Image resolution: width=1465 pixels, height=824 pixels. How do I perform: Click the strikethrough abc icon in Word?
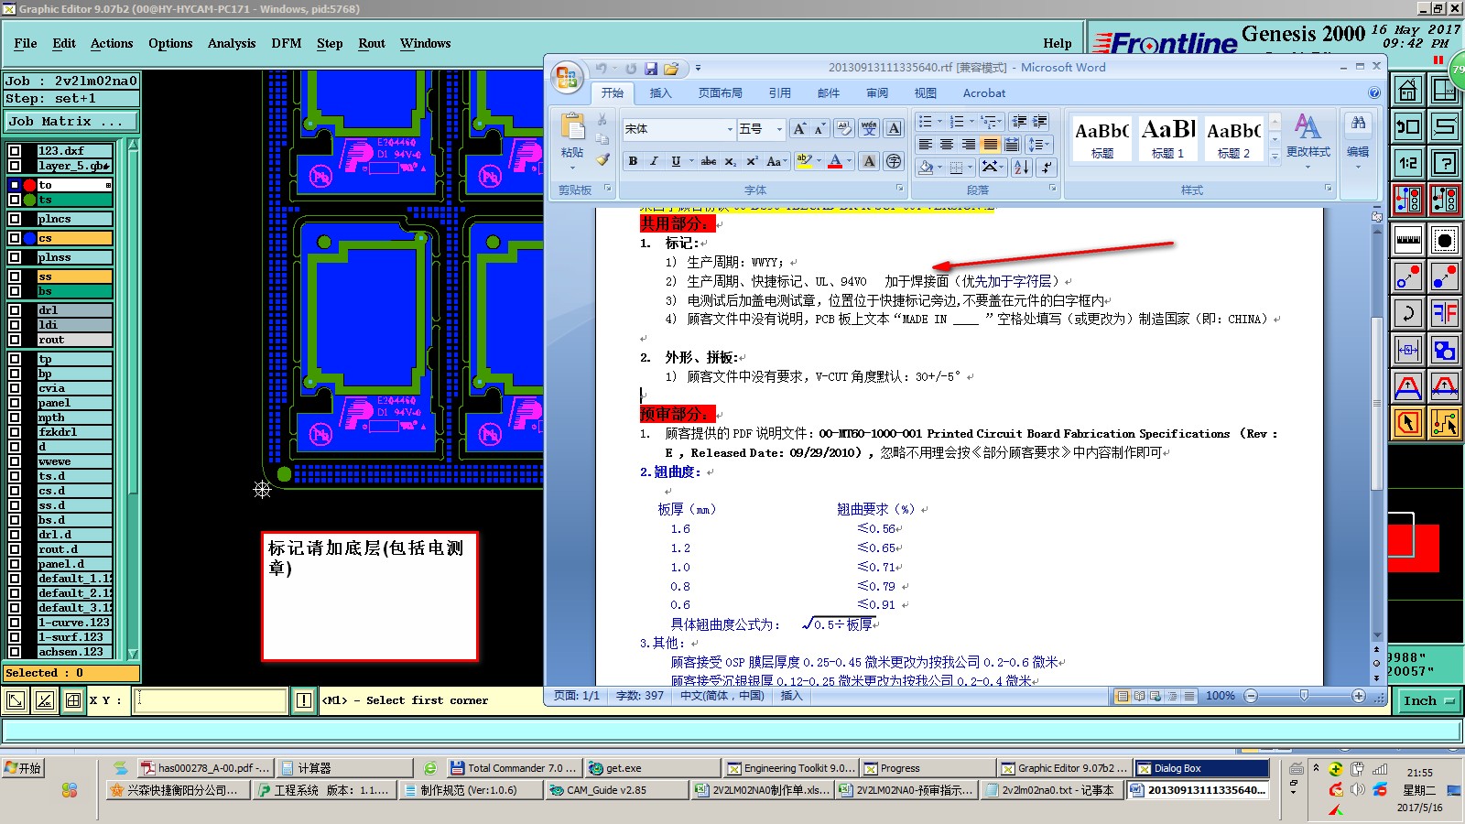(x=708, y=161)
